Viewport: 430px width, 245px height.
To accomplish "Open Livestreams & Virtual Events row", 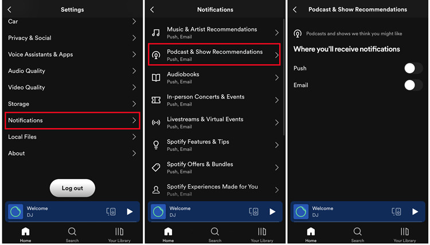I will (214, 122).
